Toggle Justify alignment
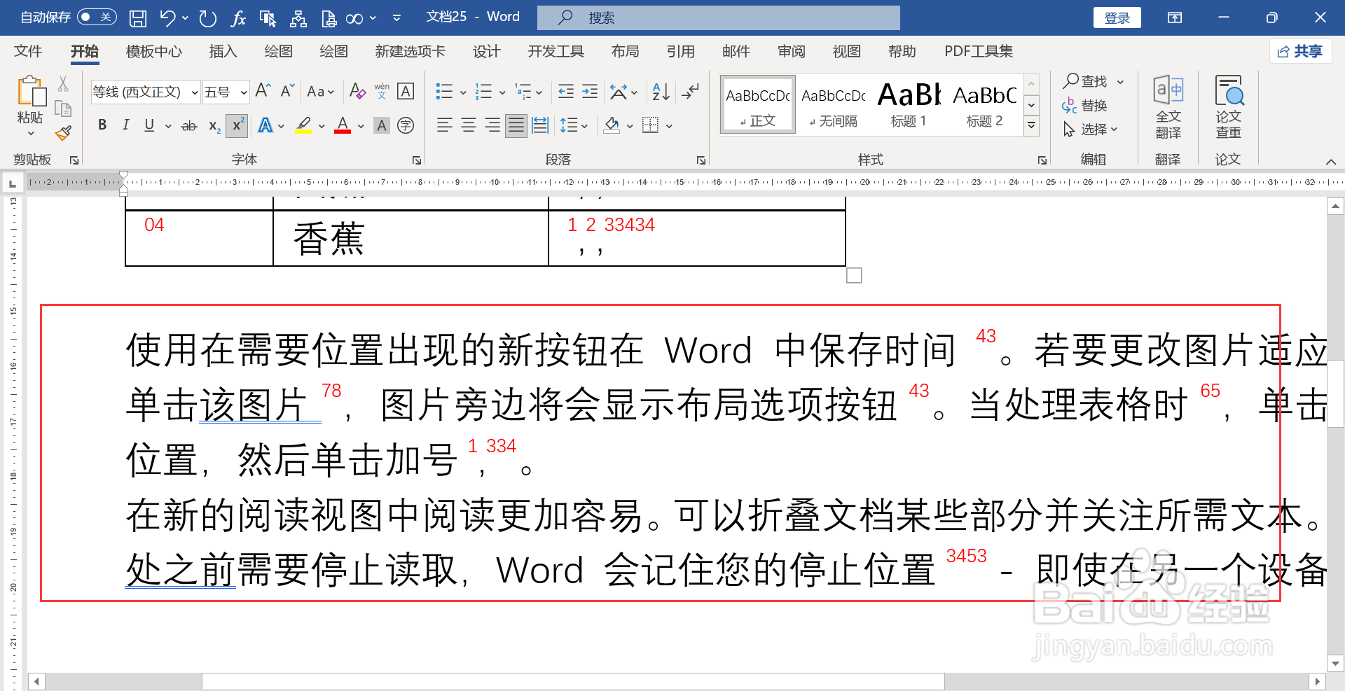The height and width of the screenshot is (691, 1345). (516, 125)
